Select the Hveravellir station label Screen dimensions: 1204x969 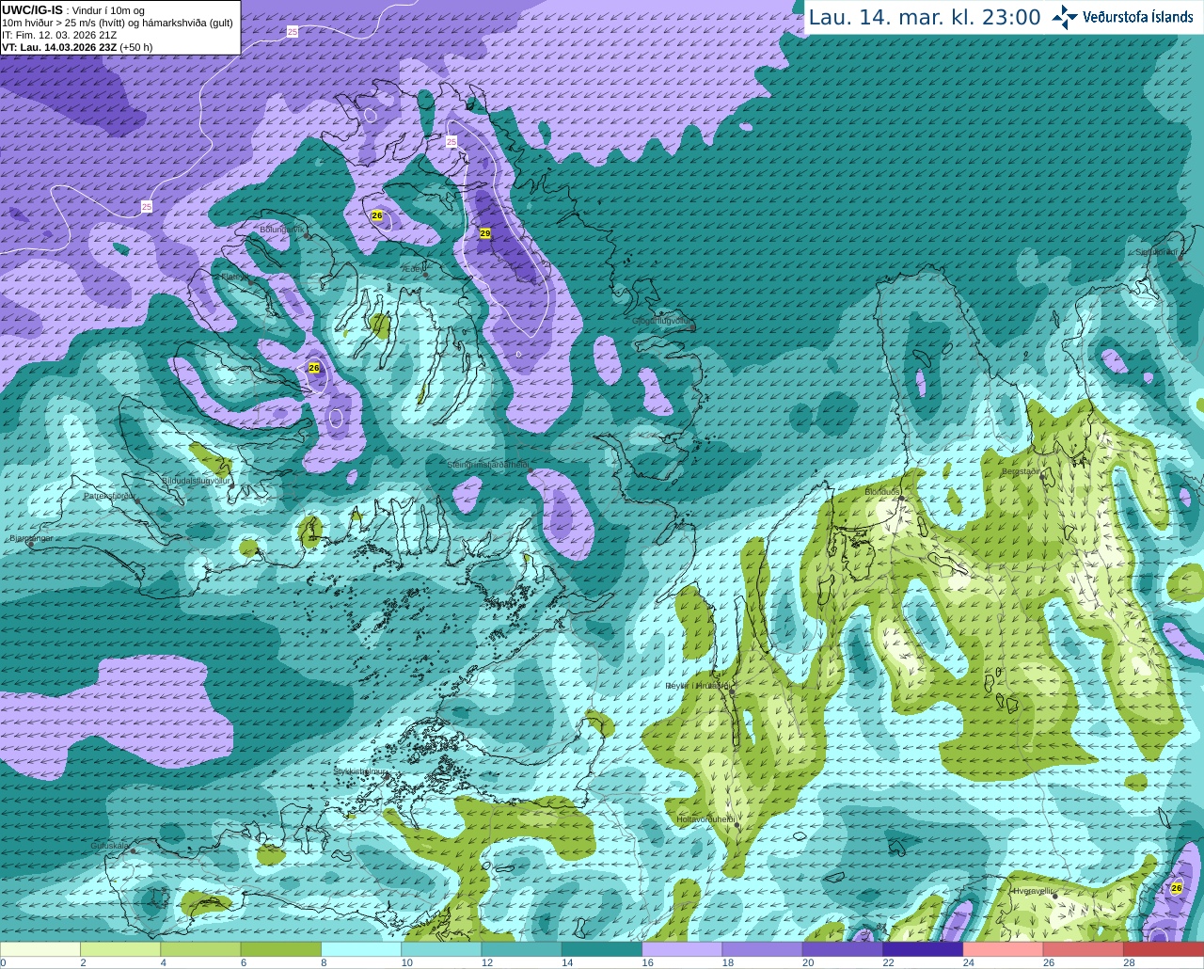coord(1033,890)
